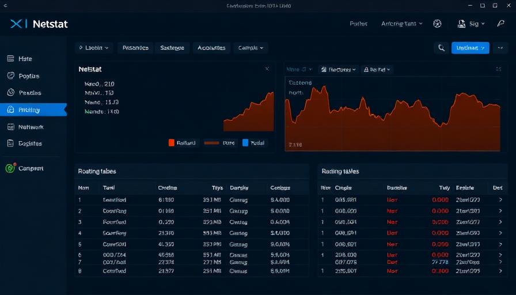Open the row 206.000 detail chevron

tap(500, 255)
